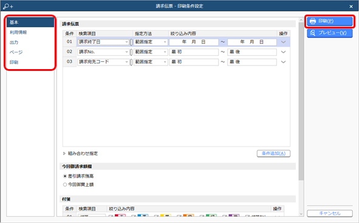359x223 pixels.
Task: Click the 最初 field in row 03
Action: (194, 62)
